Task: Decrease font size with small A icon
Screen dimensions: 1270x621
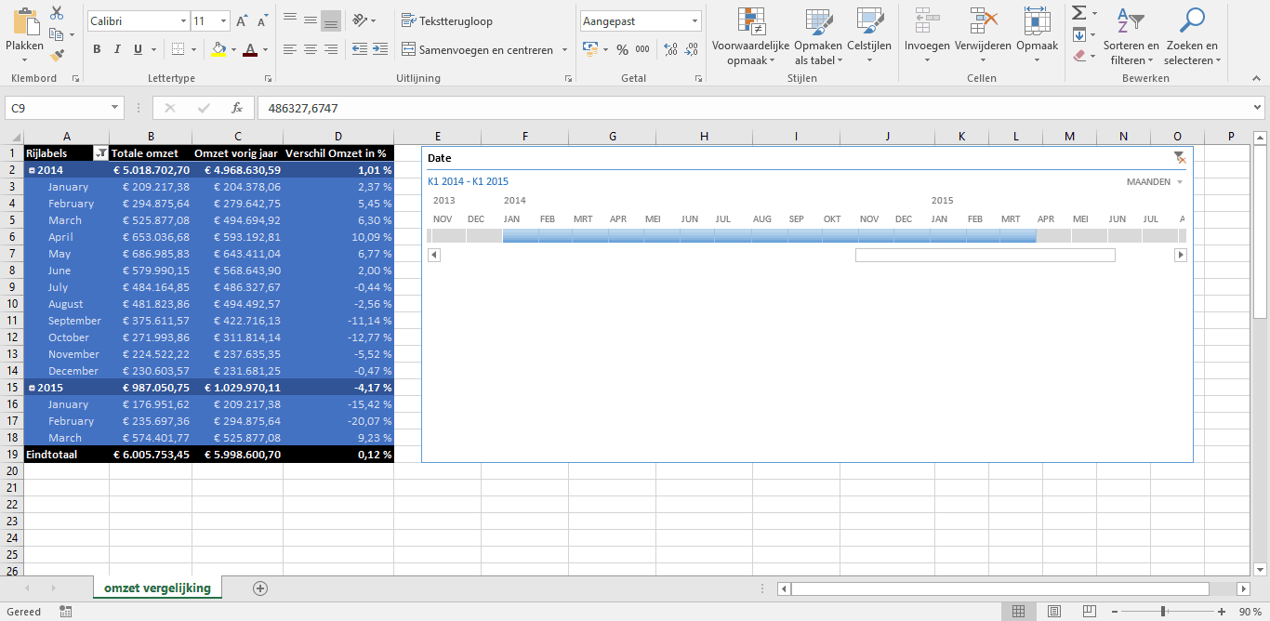Action: click(x=263, y=20)
